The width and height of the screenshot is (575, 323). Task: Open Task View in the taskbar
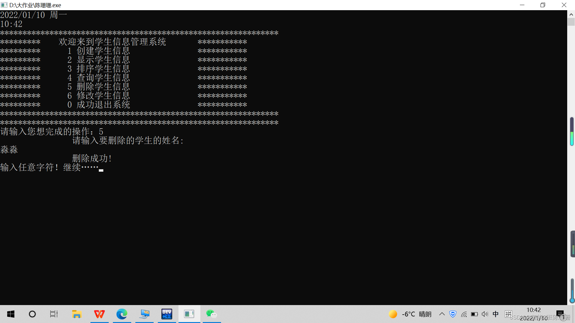[x=54, y=314]
